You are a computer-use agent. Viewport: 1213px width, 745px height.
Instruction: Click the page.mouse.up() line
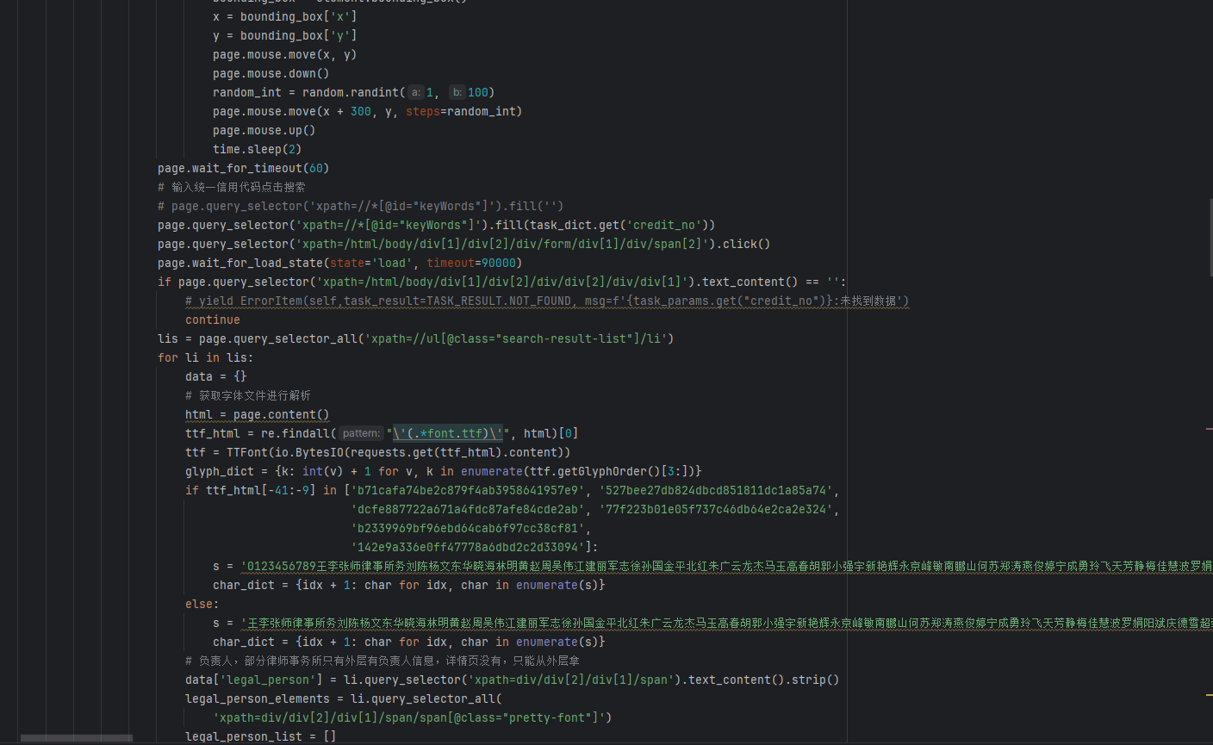(x=264, y=130)
